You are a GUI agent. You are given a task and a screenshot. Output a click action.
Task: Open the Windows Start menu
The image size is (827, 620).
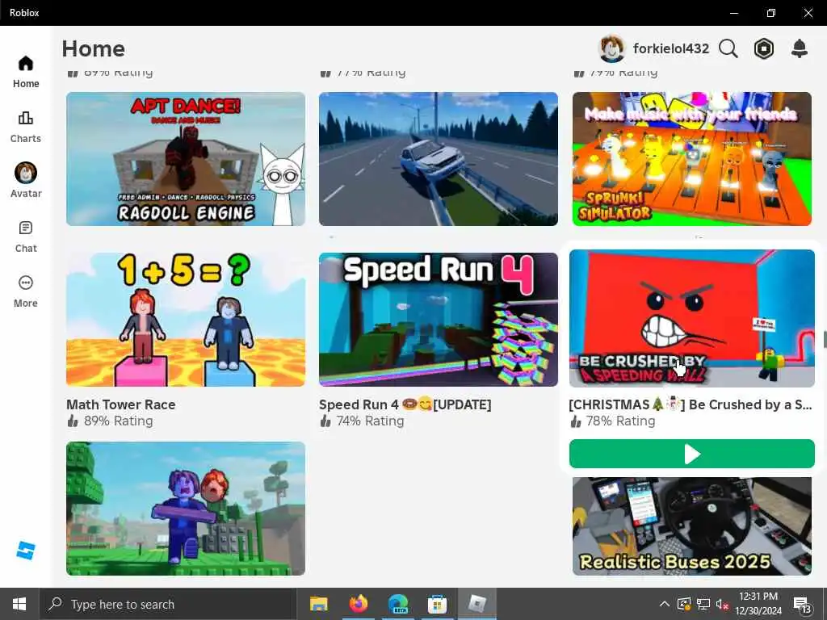tap(19, 604)
